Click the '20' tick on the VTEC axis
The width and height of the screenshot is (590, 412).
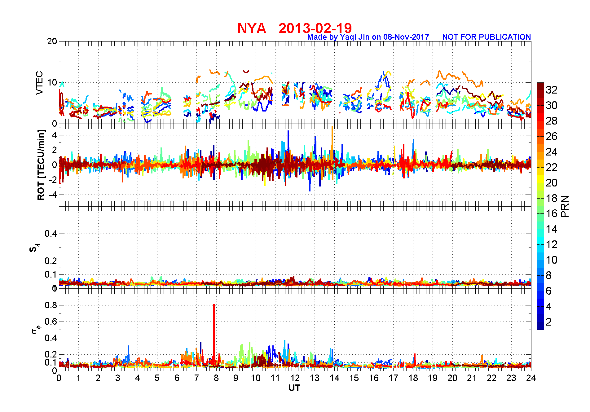[52, 41]
